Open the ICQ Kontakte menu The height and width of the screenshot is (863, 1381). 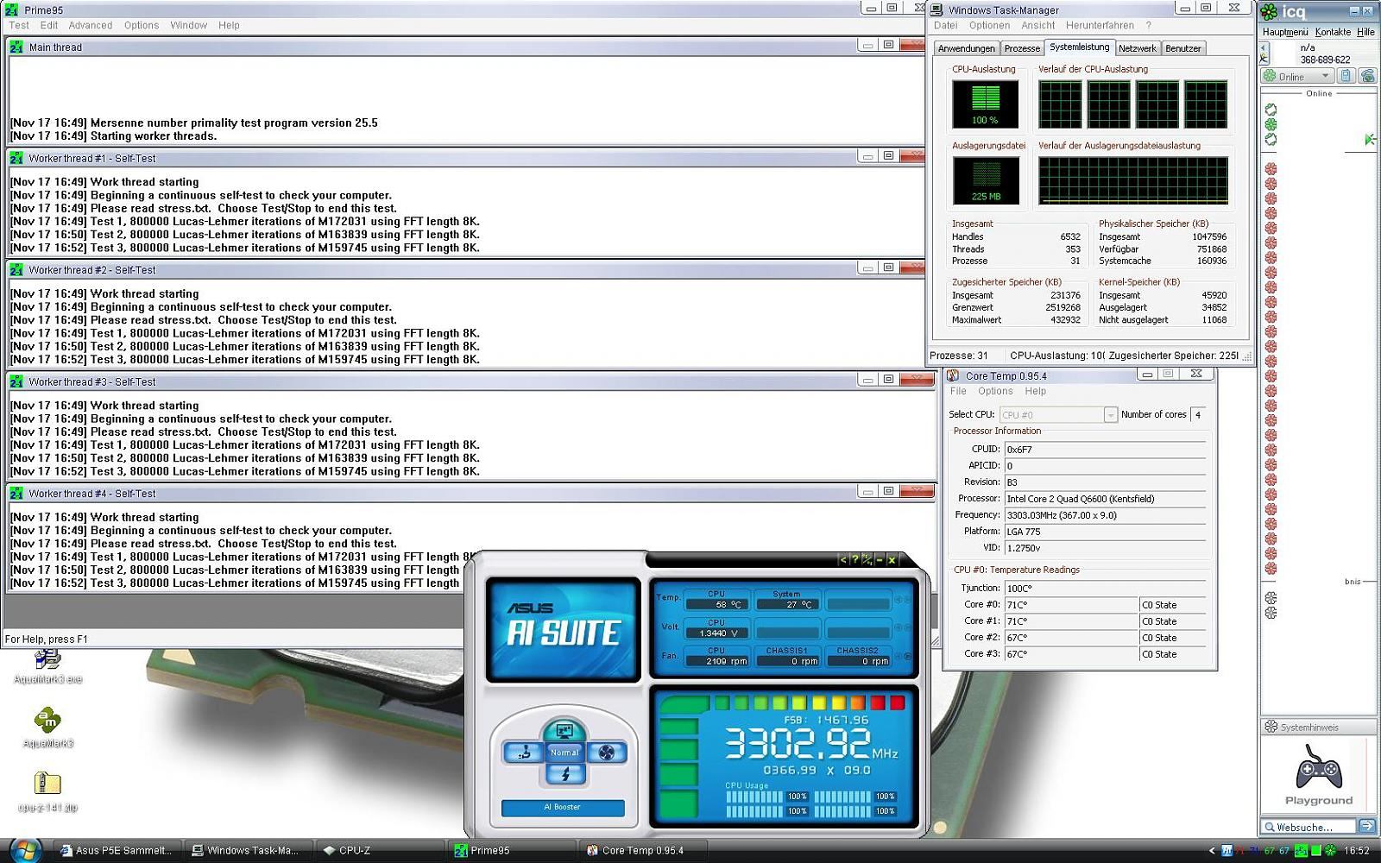click(x=1333, y=32)
